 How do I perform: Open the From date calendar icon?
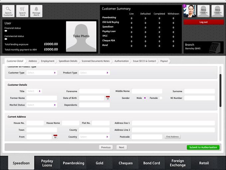pos(55,137)
